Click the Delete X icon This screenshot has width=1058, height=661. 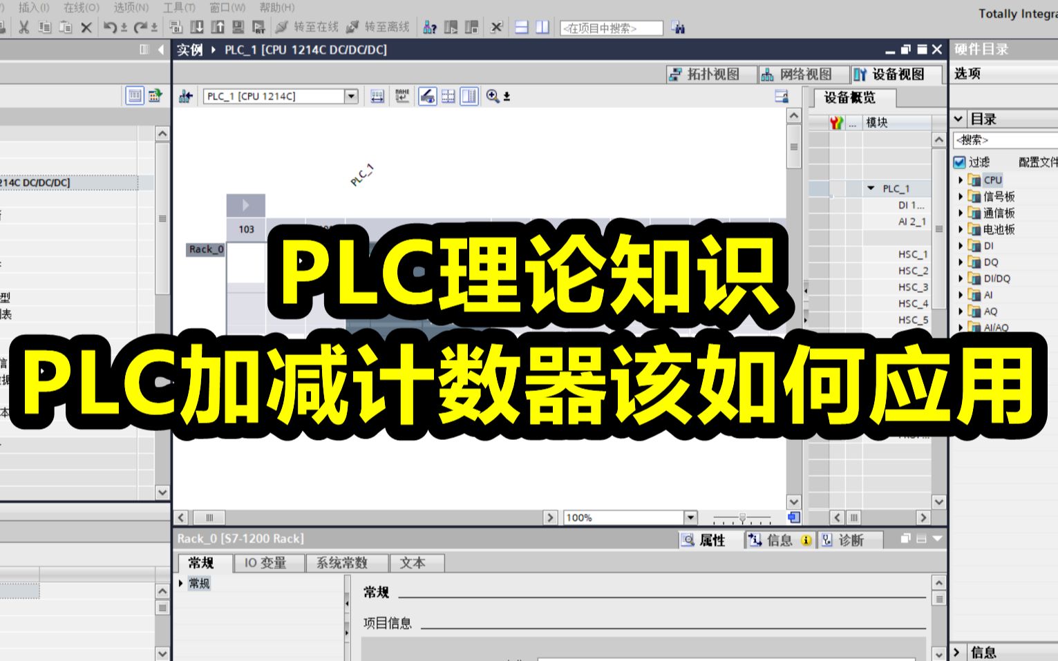coord(86,28)
